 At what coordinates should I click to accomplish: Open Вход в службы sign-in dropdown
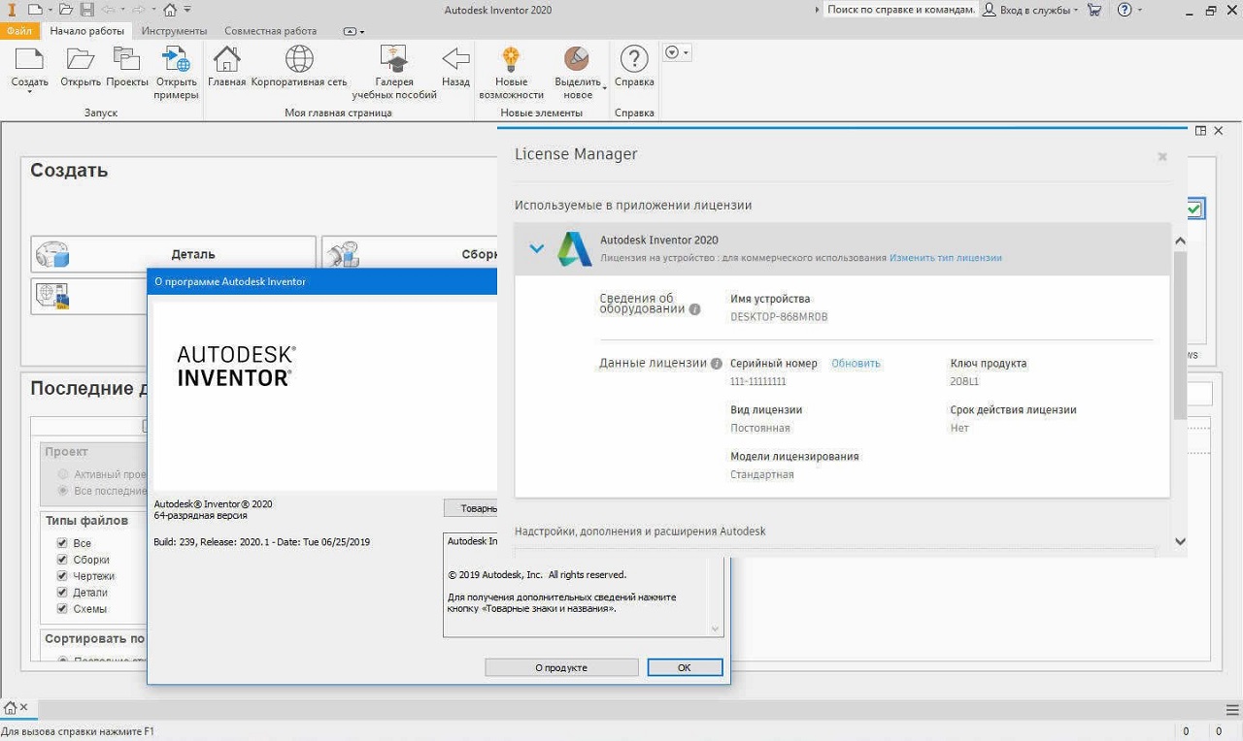point(1030,10)
